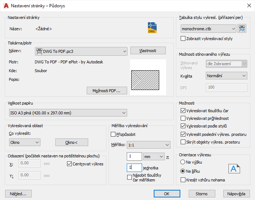Open the Co vykreslit Okno dropdown

click(25, 142)
